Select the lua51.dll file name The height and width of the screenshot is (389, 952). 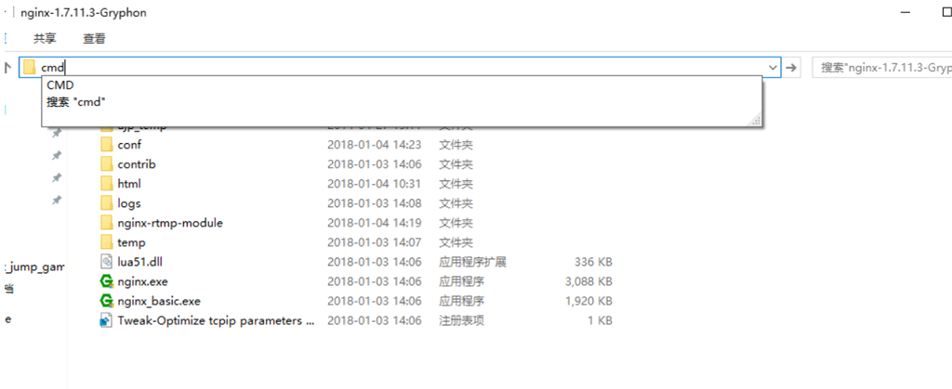point(139,262)
